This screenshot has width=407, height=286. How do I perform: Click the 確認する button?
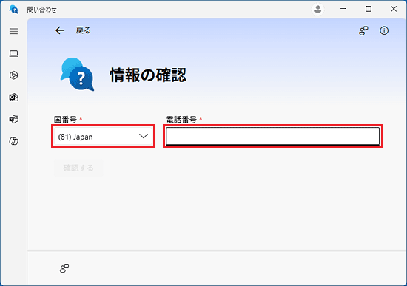point(78,168)
